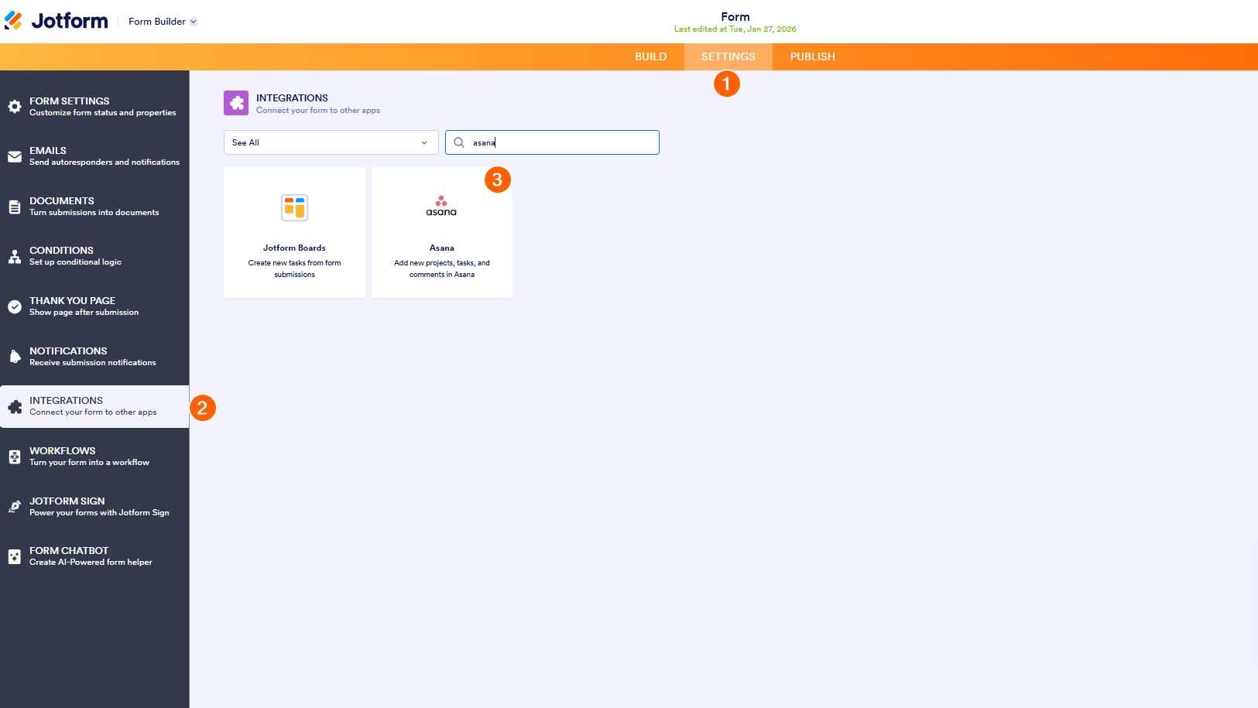Switch to the PUBLISH tab

pos(812,56)
